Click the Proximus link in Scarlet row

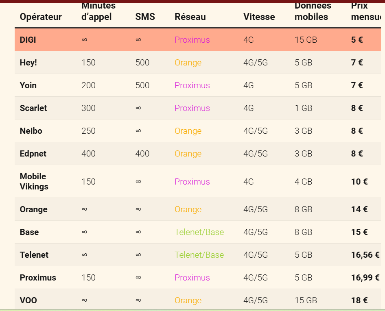tap(192, 108)
